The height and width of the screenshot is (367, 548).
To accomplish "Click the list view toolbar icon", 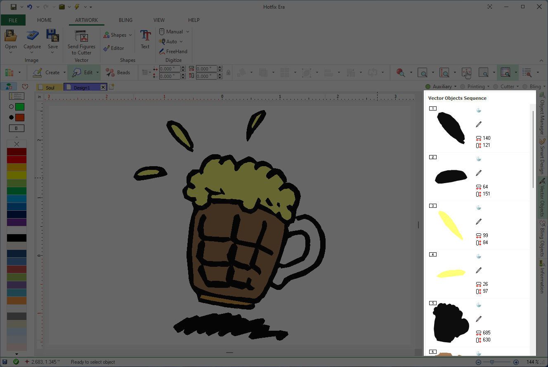I will 527,73.
